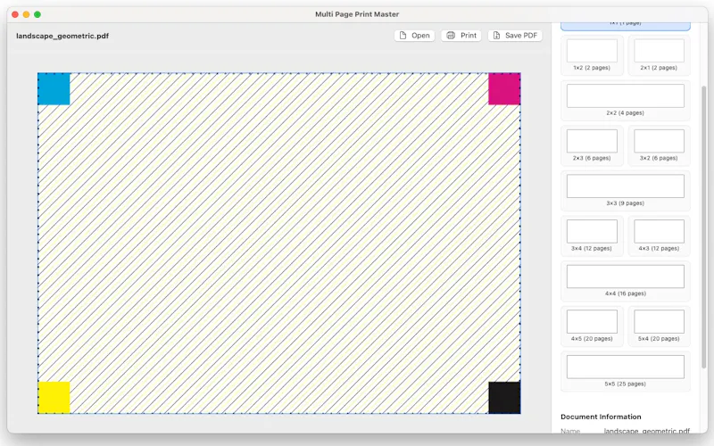Click the printer icon in toolbar
The height and width of the screenshot is (446, 714).
[451, 36]
